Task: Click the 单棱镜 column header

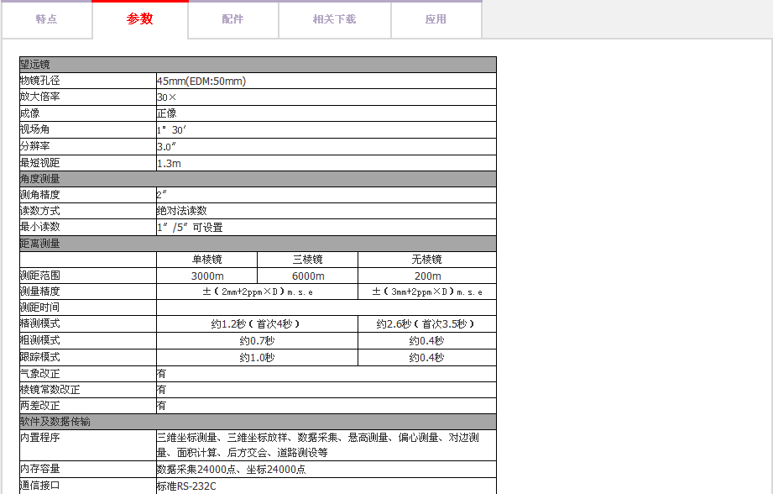Action: coord(206,260)
